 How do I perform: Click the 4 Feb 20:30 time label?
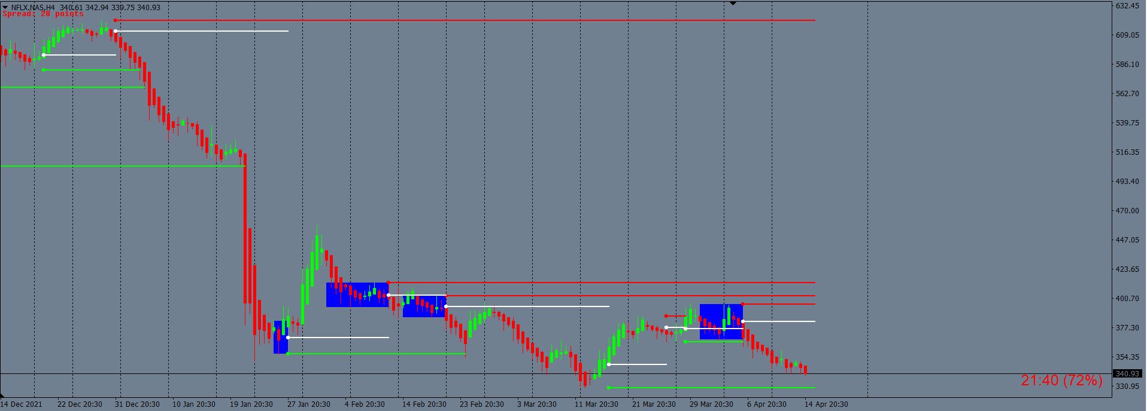(x=365, y=404)
